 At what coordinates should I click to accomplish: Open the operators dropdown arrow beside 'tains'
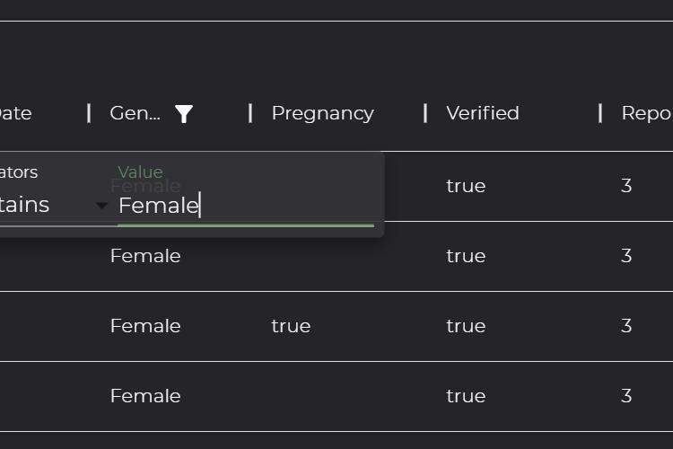point(101,206)
